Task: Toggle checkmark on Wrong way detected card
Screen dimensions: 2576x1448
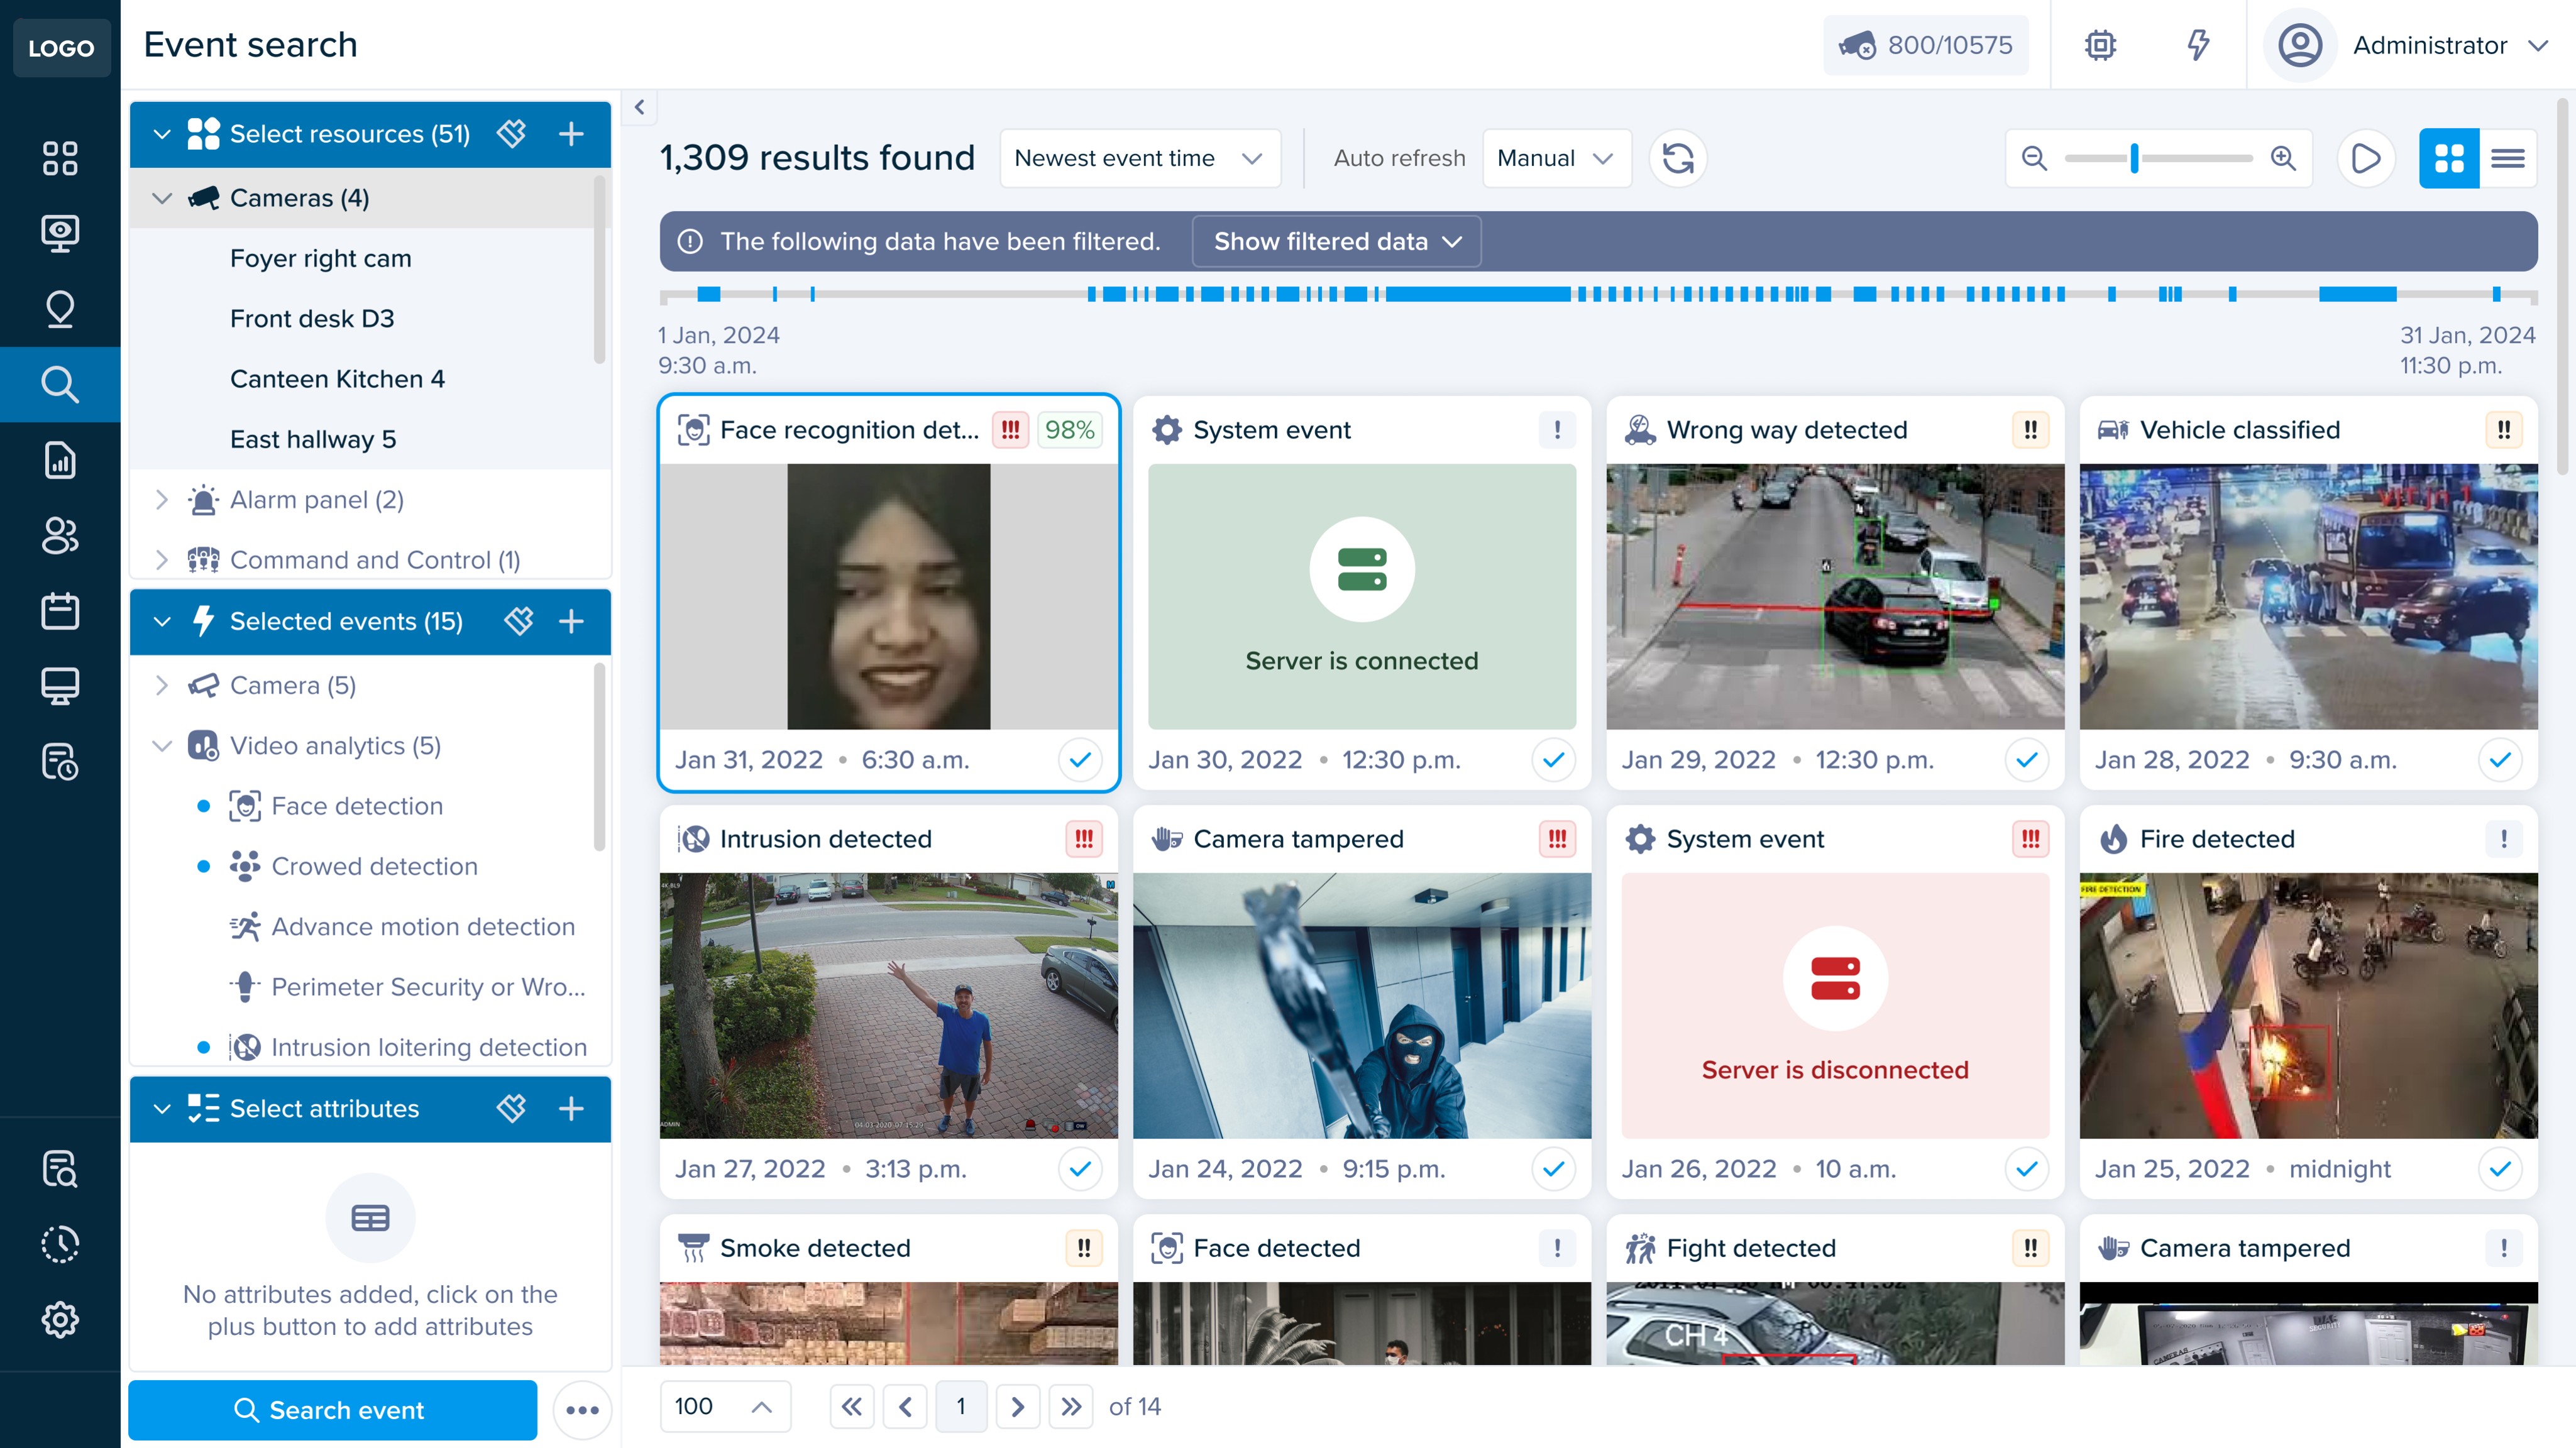Action: 2026,760
